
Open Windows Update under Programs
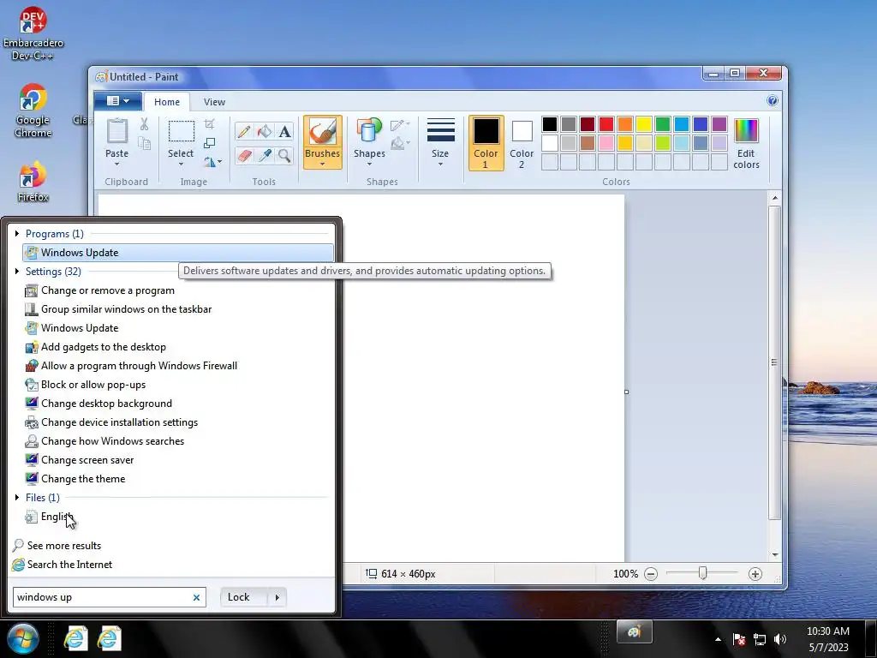coord(178,253)
